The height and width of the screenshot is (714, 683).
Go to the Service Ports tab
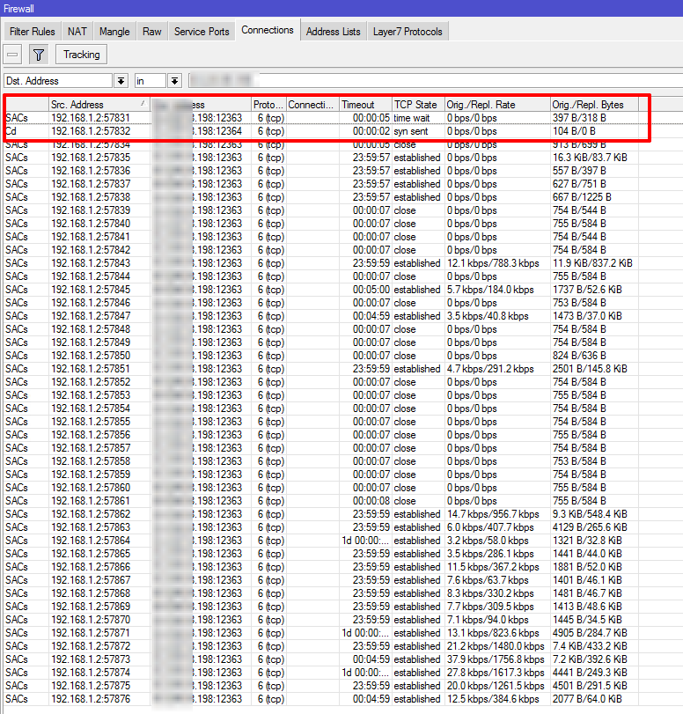[202, 32]
